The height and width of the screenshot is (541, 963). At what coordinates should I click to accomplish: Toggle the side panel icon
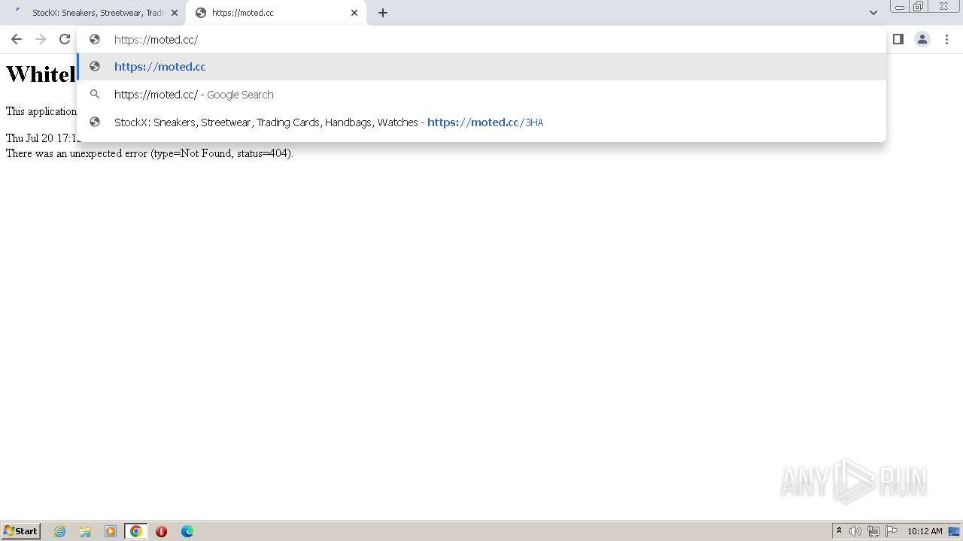[x=898, y=39]
